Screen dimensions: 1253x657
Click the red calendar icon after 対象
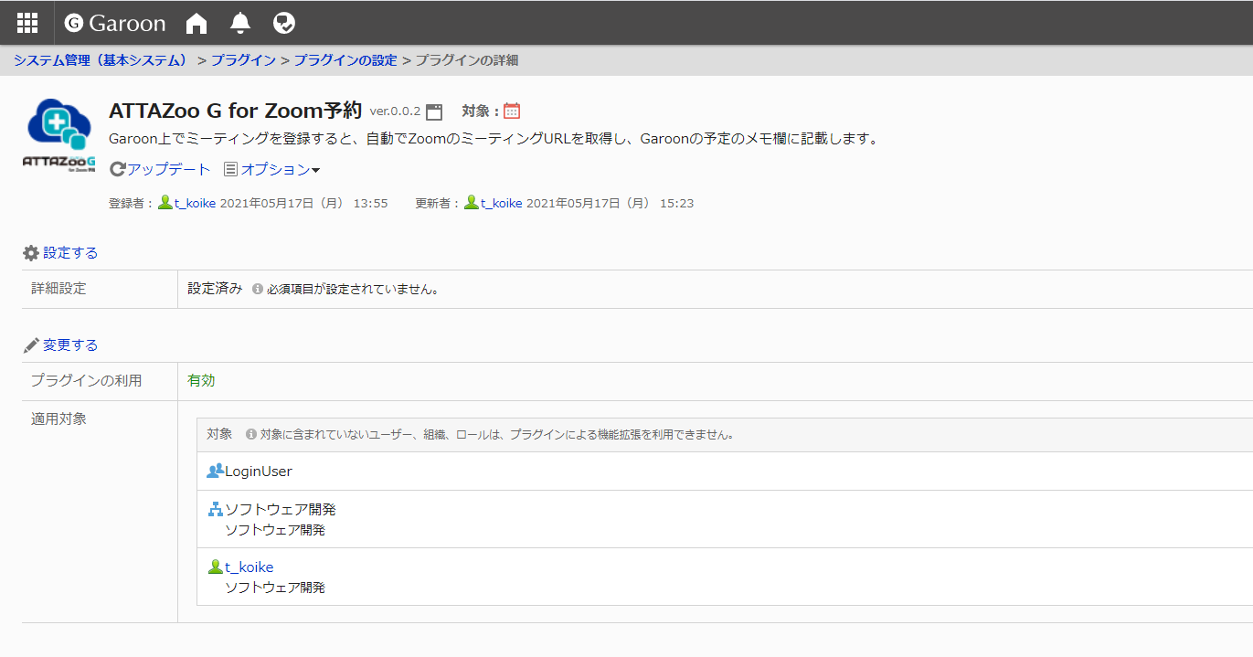click(512, 111)
